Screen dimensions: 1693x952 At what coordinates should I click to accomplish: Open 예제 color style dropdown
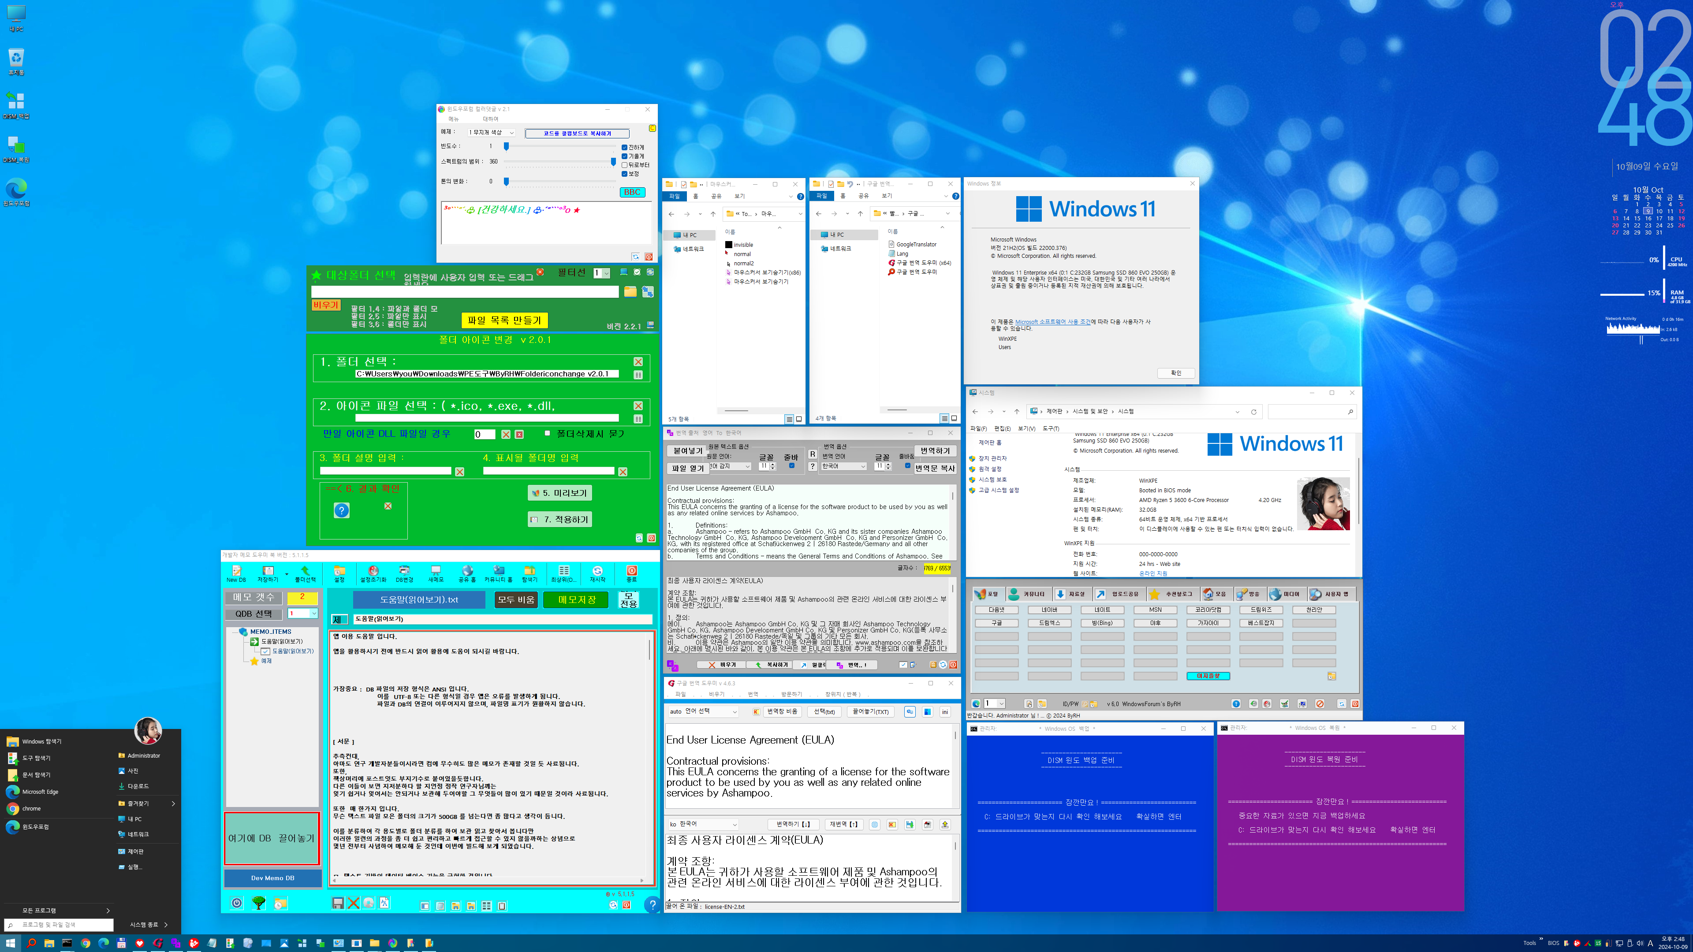tap(492, 133)
